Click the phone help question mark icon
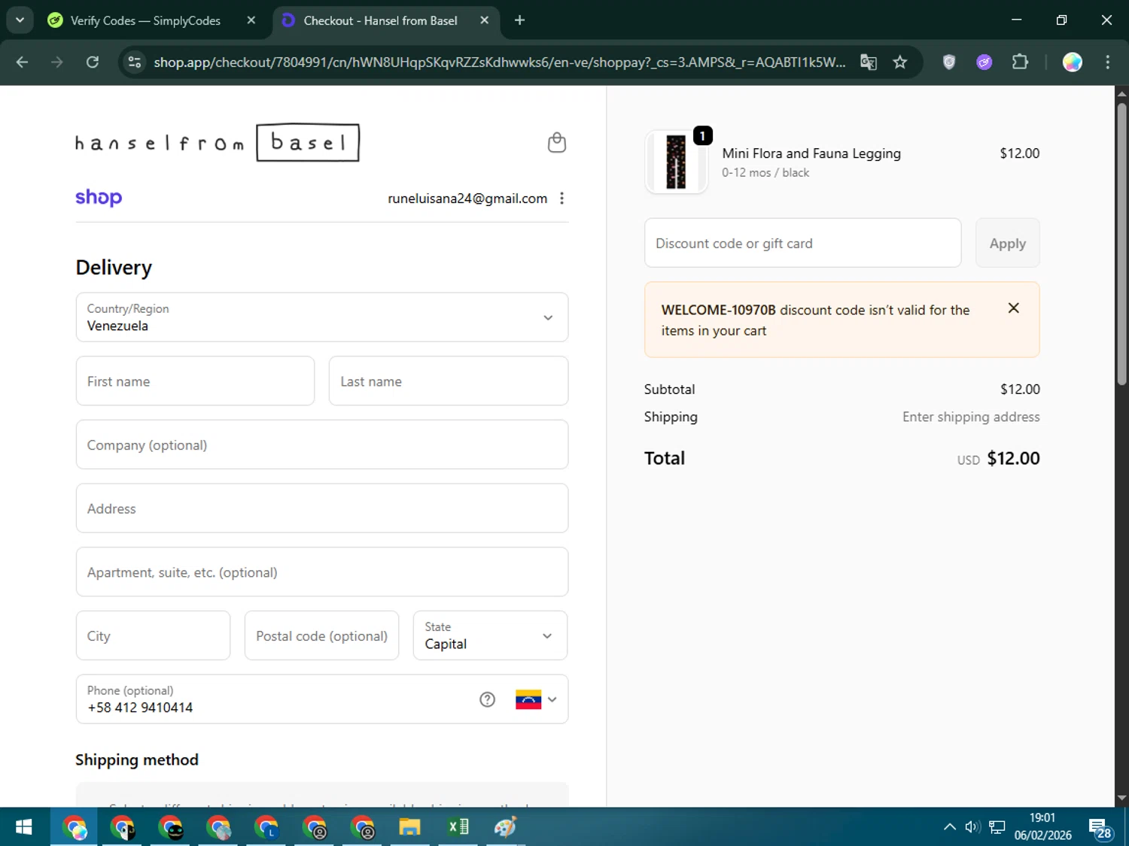 click(487, 699)
